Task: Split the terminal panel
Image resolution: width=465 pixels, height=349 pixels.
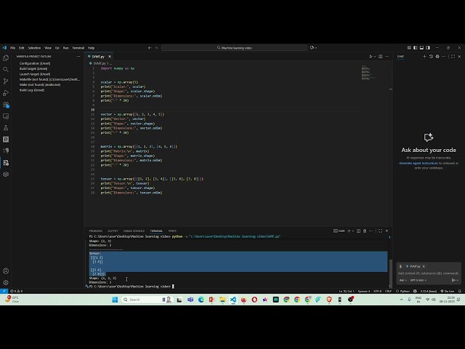Action: tap(358, 231)
